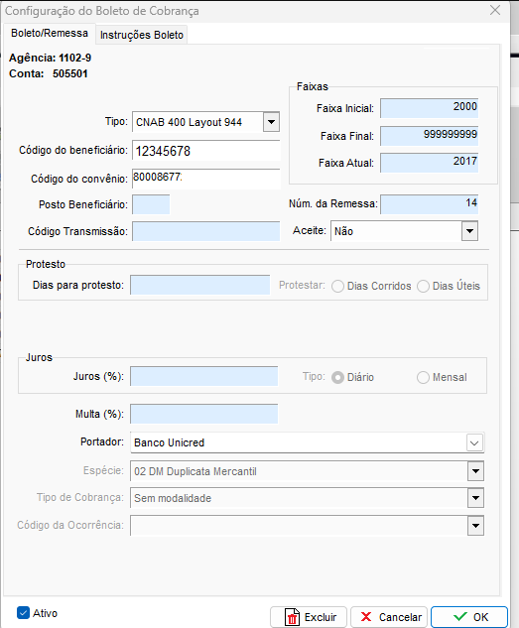Select the Dias Corridos radio option
This screenshot has width=519, height=628.
coord(337,287)
